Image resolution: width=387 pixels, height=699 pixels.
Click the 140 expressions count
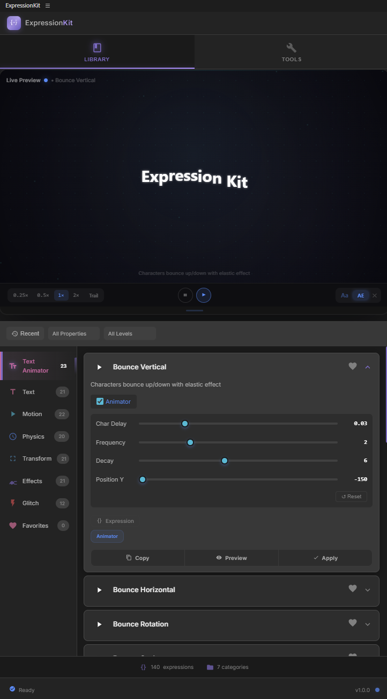167,667
